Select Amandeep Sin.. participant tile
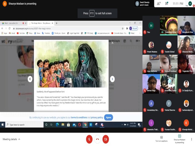This screenshot has width=195, height=146. coord(151,103)
